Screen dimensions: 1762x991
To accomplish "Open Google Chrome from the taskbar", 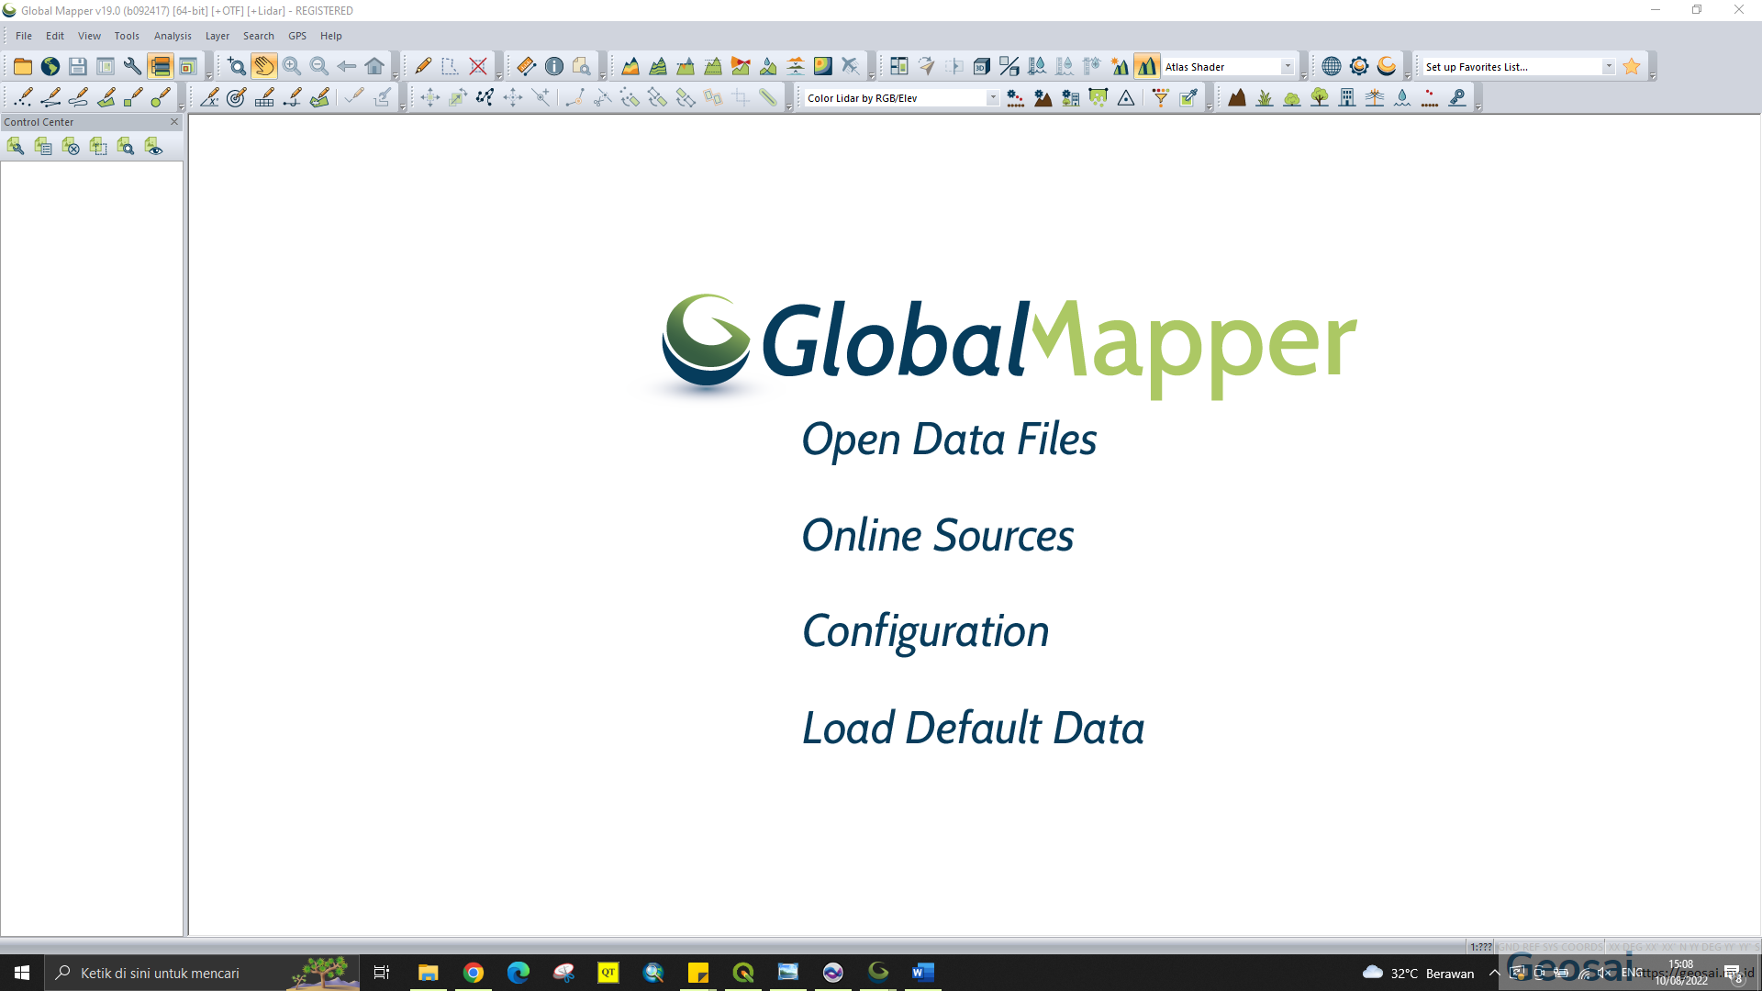I will pyautogui.click(x=474, y=973).
